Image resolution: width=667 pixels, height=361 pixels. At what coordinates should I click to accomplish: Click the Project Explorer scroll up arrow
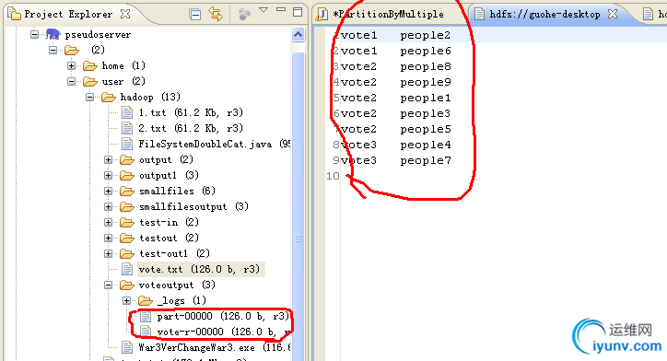click(x=298, y=35)
